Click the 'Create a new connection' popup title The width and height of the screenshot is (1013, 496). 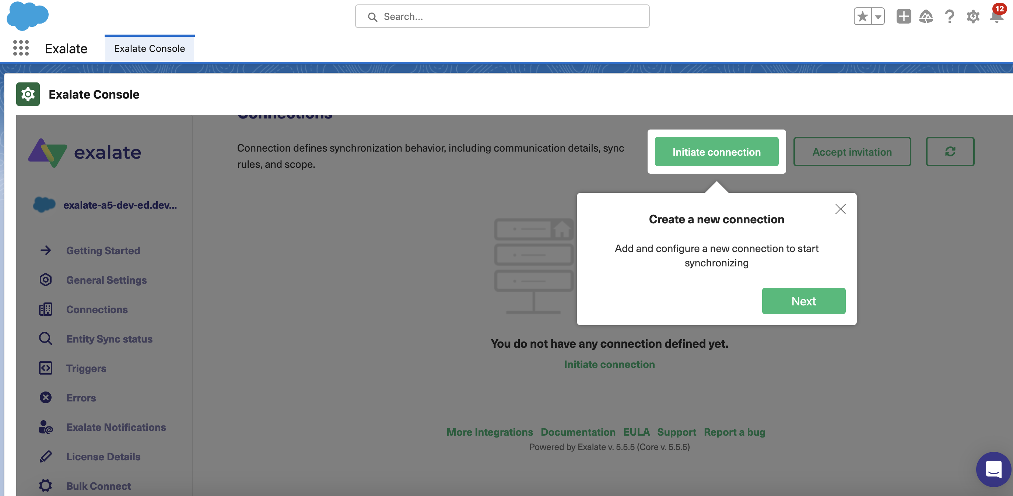pyautogui.click(x=716, y=219)
